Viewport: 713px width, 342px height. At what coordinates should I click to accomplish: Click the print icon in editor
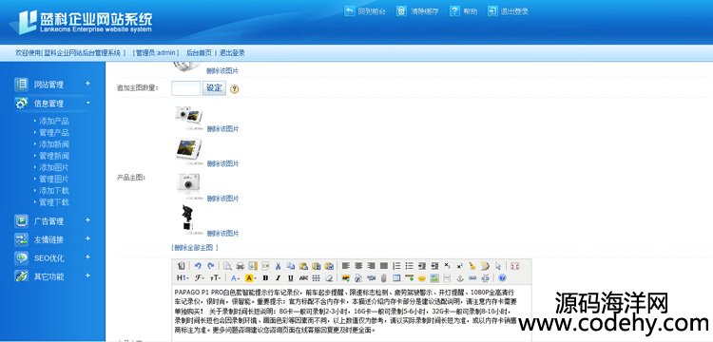(x=241, y=266)
